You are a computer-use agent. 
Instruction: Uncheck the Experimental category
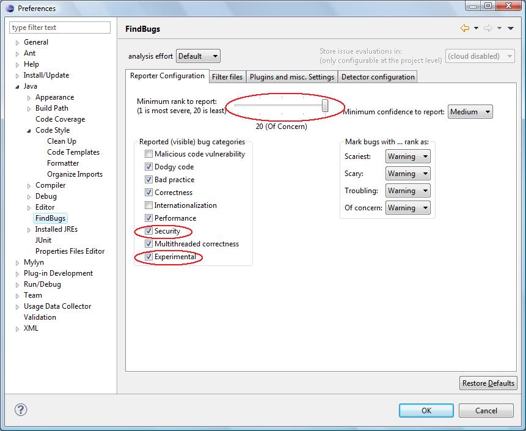148,256
